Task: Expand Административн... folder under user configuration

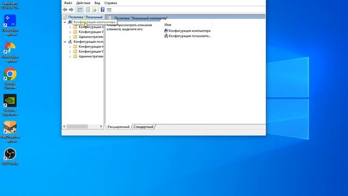Action: [x=70, y=57]
